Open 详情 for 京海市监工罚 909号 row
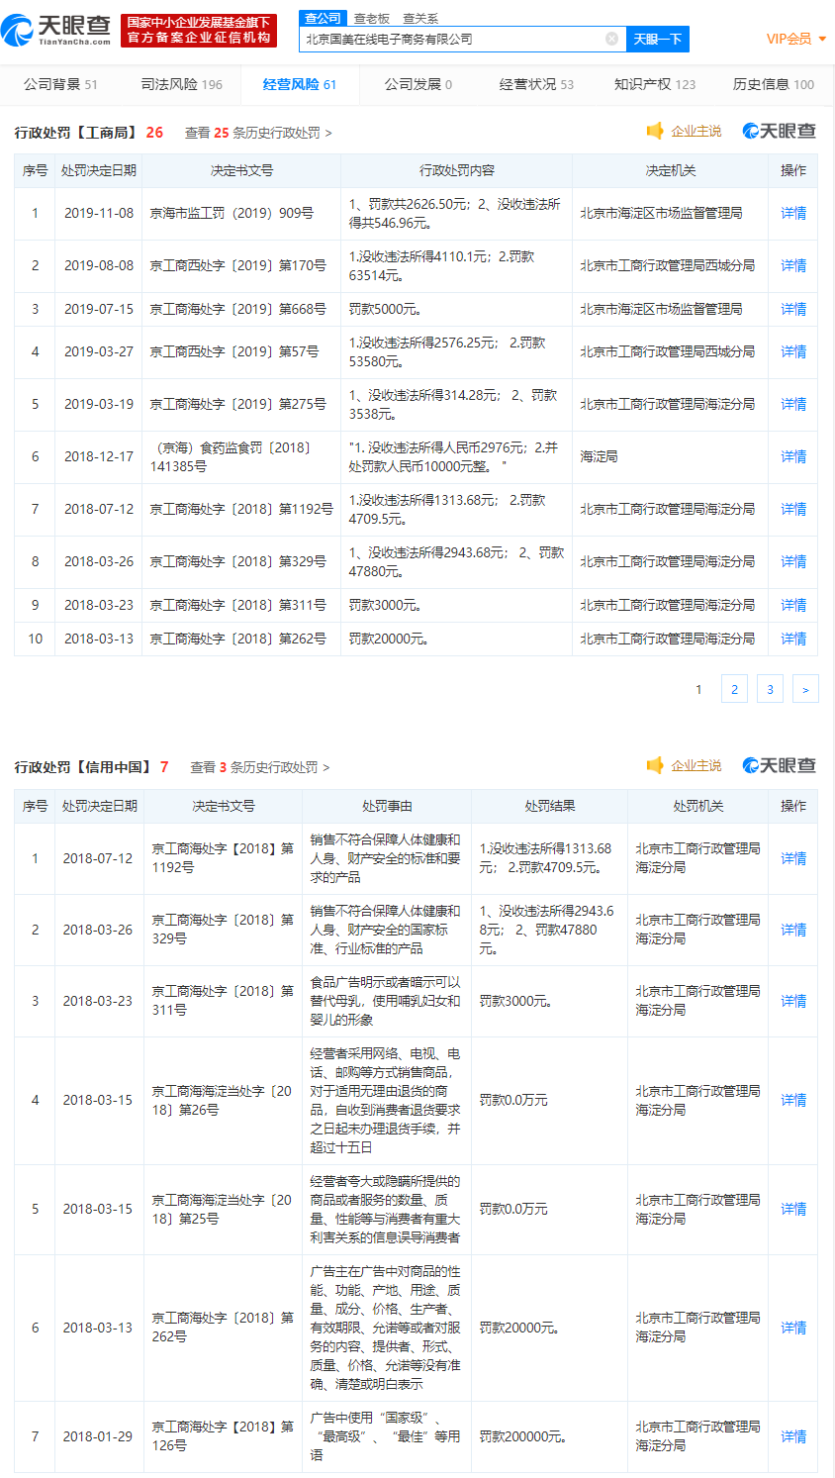 [793, 213]
